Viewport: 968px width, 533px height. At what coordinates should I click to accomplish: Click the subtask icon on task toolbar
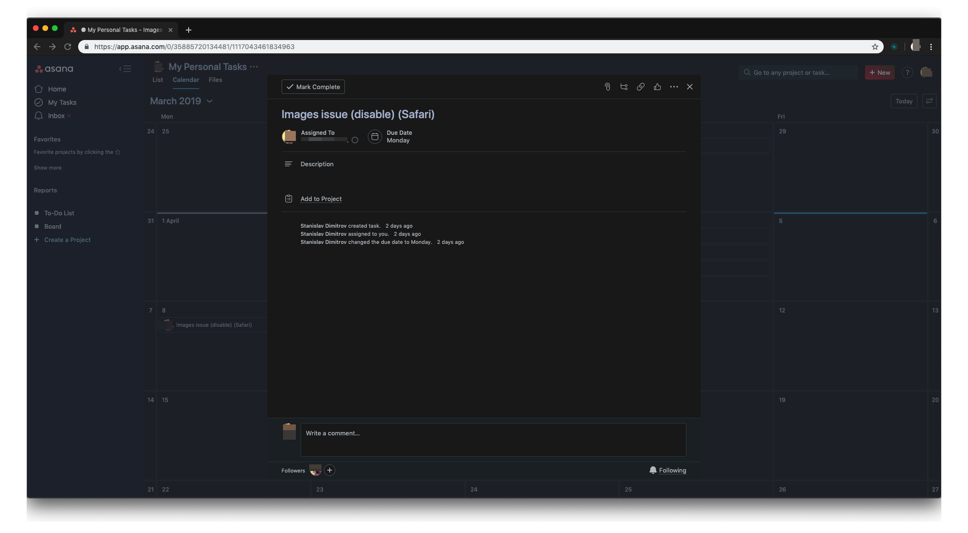[x=624, y=86]
